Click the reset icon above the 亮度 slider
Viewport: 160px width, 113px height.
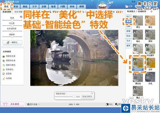click(x=21, y=17)
